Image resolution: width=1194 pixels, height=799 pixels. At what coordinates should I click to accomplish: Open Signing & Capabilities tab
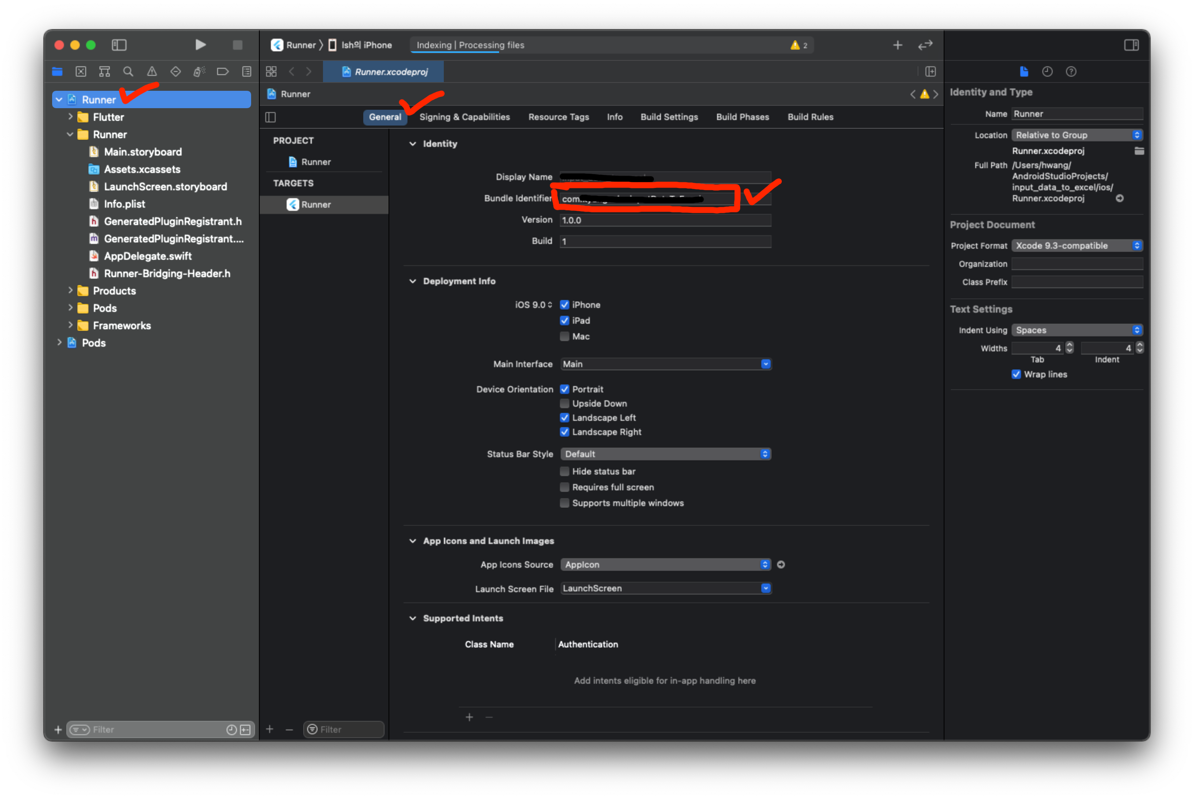(464, 117)
